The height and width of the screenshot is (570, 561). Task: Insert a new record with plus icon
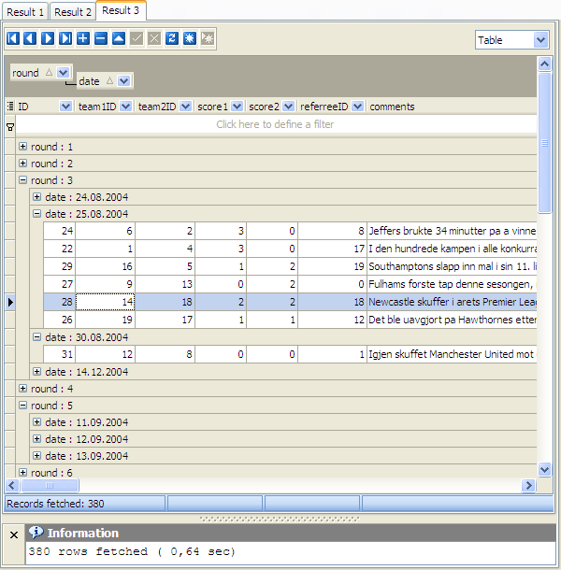pyautogui.click(x=83, y=38)
